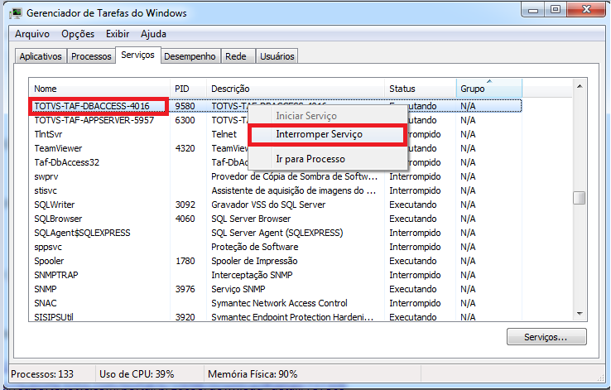Image resolution: width=611 pixels, height=390 pixels.
Task: Click PID 4060 cell
Action: tap(185, 219)
